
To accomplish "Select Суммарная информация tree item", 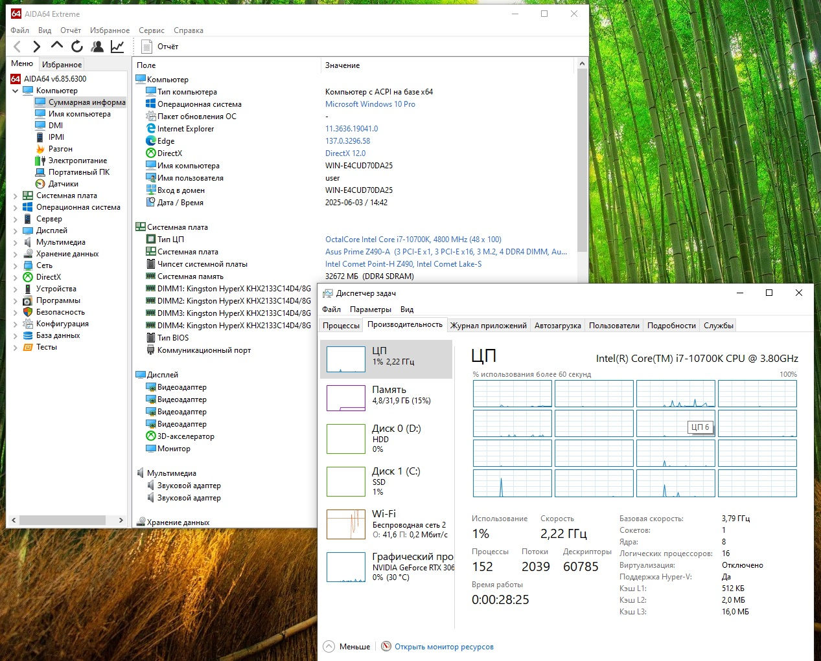I will click(87, 102).
